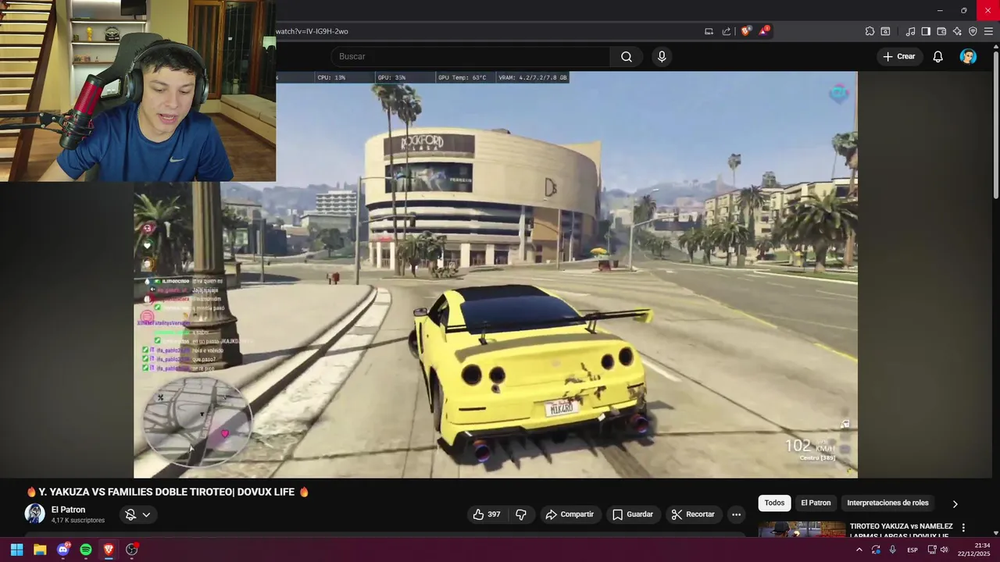
Task: Open File Explorer from taskbar
Action: (40, 550)
